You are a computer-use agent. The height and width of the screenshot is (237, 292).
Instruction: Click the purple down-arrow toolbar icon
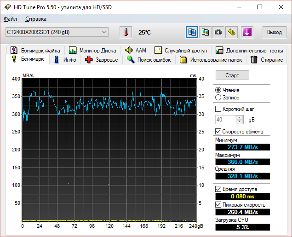(247, 32)
